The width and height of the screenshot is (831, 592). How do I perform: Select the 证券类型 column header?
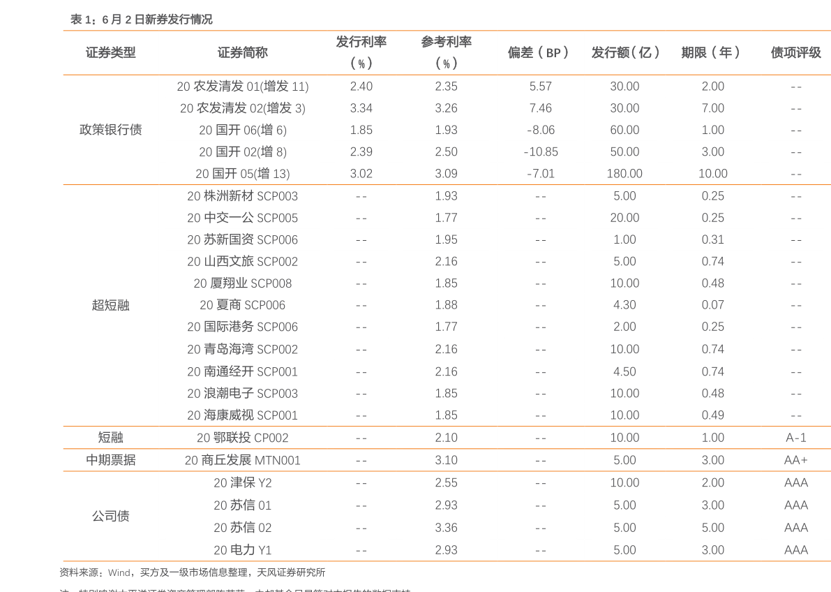(110, 52)
